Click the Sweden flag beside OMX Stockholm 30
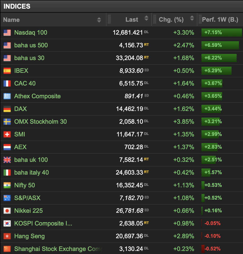 coord(7,122)
